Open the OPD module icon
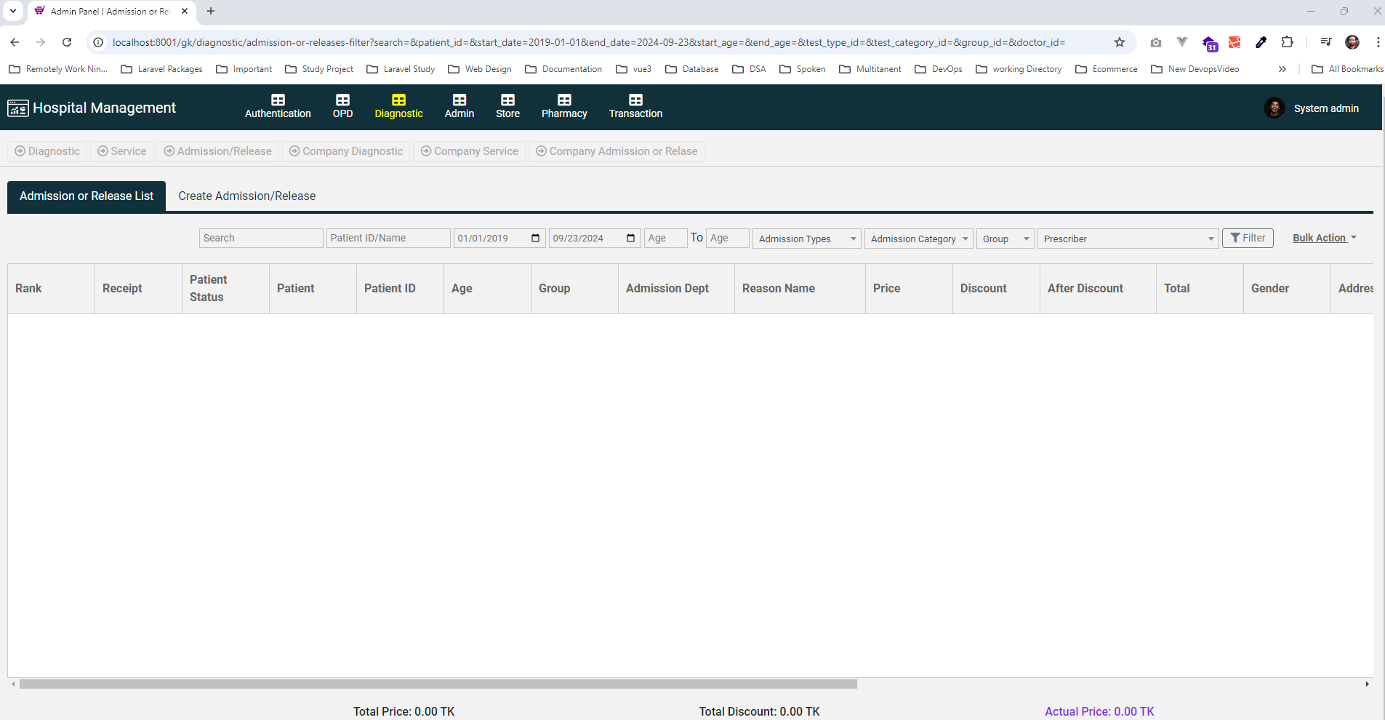 pos(342,100)
